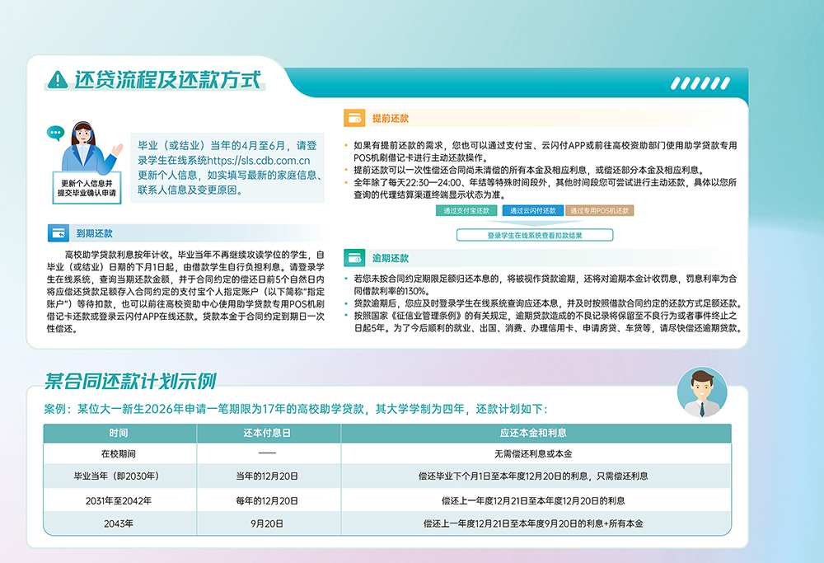
Task: Click the warning triangle icon beside 还贷流程及还款方式
Action: point(58,80)
